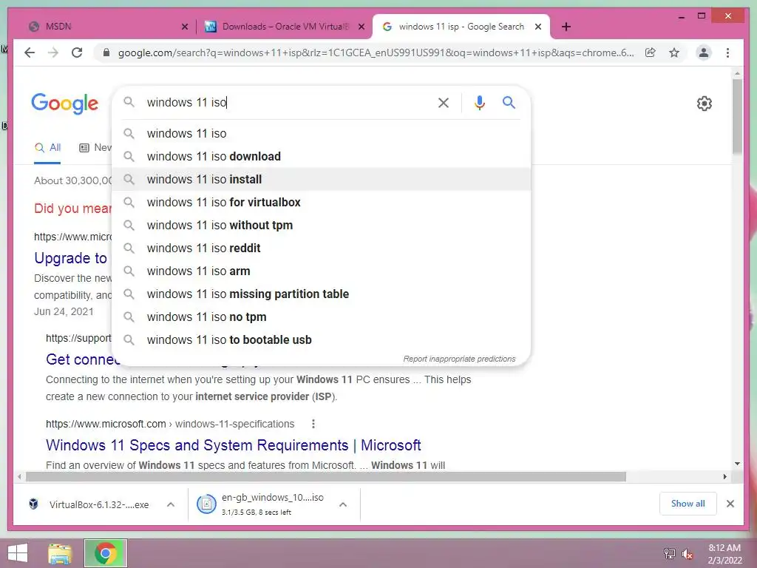Image resolution: width=757 pixels, height=568 pixels.
Task: Open the "Get connected" search result link
Action: click(x=82, y=359)
